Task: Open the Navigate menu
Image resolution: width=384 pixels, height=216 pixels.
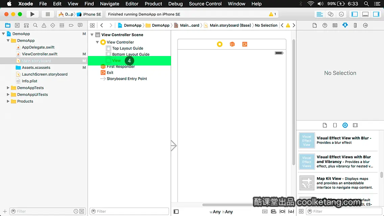Action: pyautogui.click(x=110, y=4)
